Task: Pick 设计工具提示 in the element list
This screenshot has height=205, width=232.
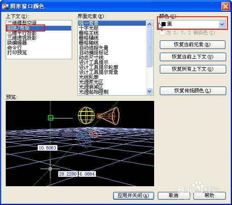Action: pyautogui.click(x=112, y=62)
